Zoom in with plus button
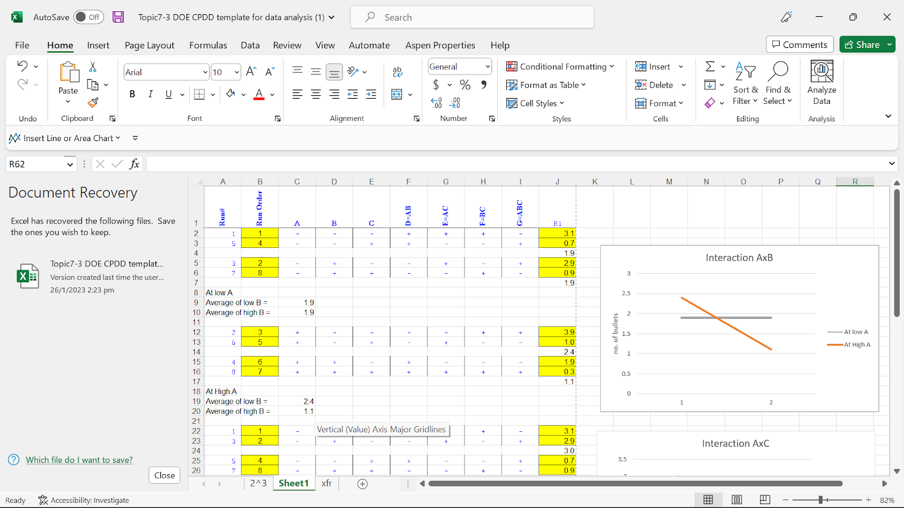 coord(868,500)
